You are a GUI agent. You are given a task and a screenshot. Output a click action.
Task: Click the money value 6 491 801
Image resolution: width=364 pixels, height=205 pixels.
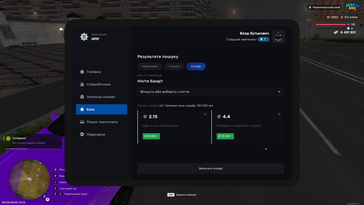pyautogui.click(x=348, y=32)
